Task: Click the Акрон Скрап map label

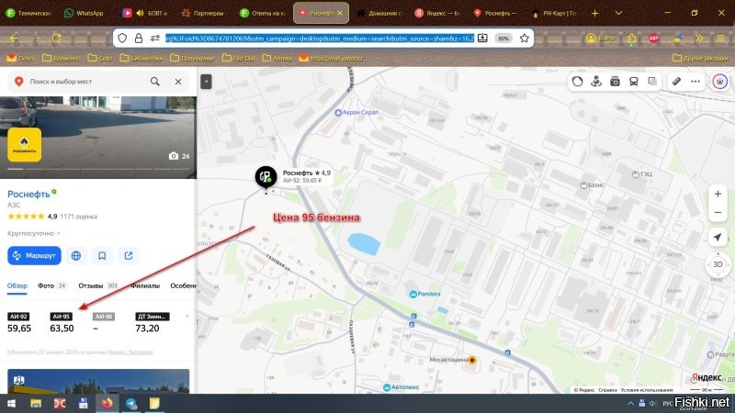Action: click(x=356, y=112)
